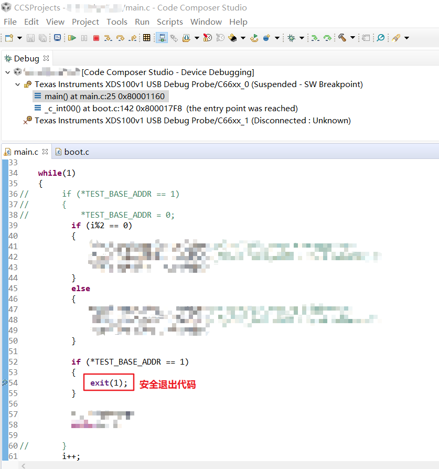Click the yellow Step Into icon
The width and height of the screenshot is (439, 469).
tap(108, 38)
